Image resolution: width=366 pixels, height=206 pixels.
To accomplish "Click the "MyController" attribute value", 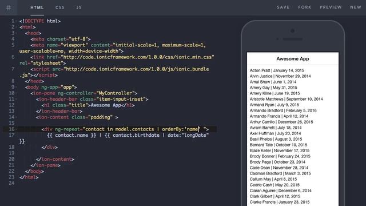I will [x=116, y=93].
